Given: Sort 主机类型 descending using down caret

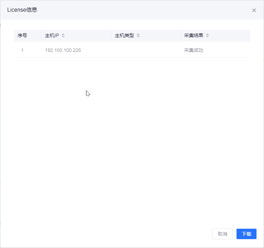Looking at the screenshot, I should [138, 37].
